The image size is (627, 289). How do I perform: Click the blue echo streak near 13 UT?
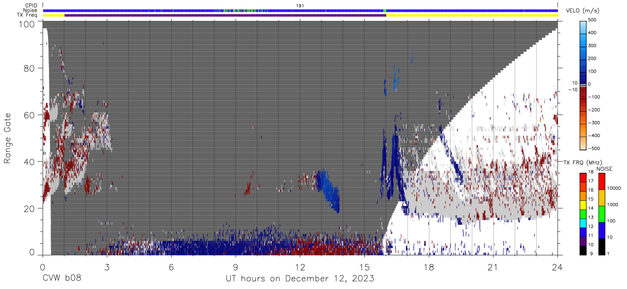coord(328,190)
